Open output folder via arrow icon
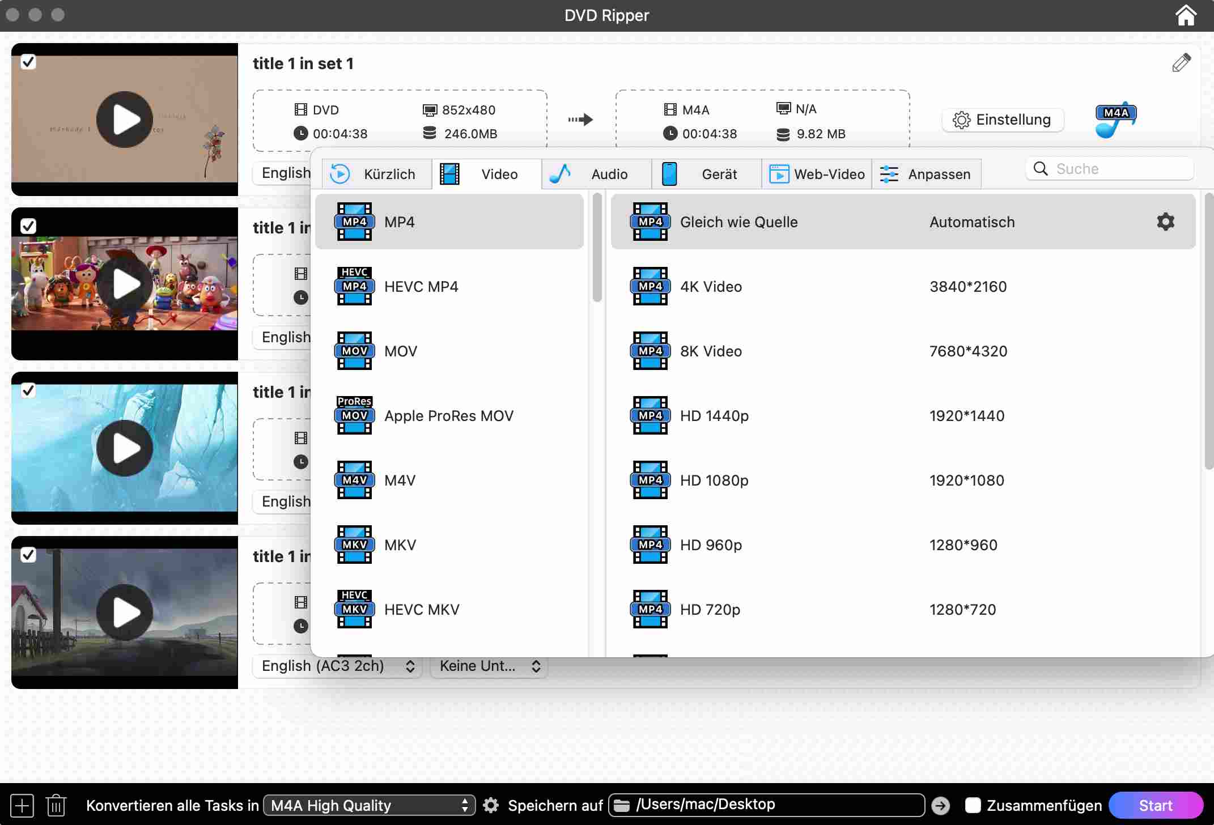This screenshot has width=1214, height=825. tap(940, 805)
